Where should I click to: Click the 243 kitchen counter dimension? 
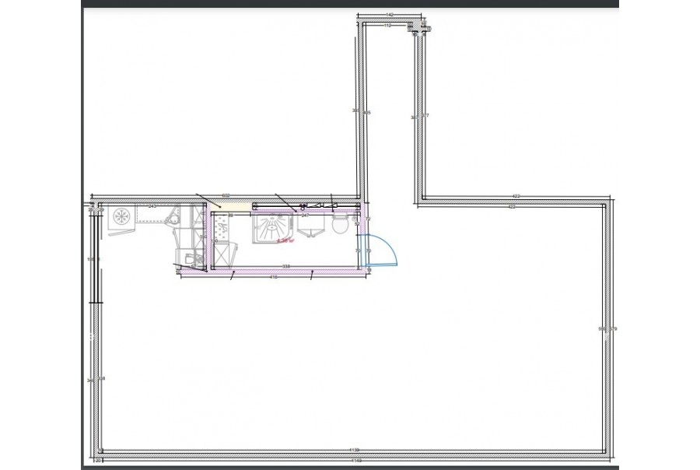[x=152, y=205]
